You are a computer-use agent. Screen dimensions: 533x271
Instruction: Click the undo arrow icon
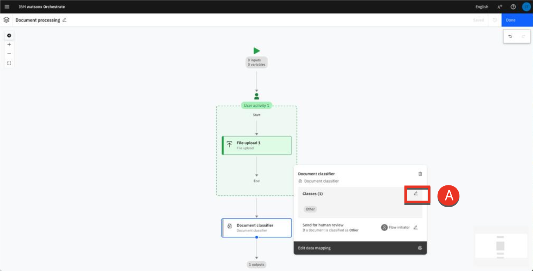pyautogui.click(x=510, y=36)
